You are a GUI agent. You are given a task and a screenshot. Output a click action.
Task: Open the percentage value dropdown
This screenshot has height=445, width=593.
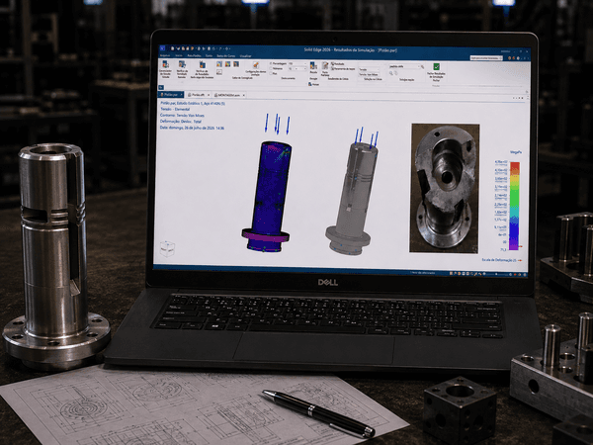click(x=297, y=63)
